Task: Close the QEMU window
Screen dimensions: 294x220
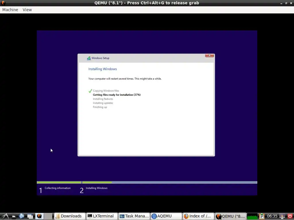Action: [x=291, y=3]
